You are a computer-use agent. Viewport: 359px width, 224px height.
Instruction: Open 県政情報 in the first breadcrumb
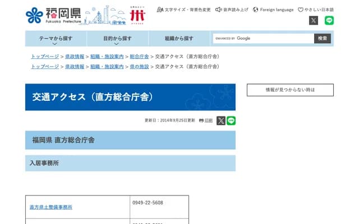(75, 57)
